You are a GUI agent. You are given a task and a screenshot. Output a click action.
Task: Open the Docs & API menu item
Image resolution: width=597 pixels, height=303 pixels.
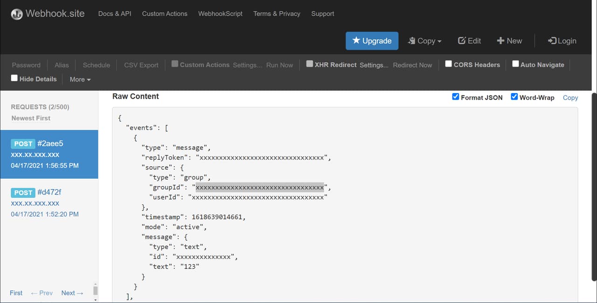point(115,13)
